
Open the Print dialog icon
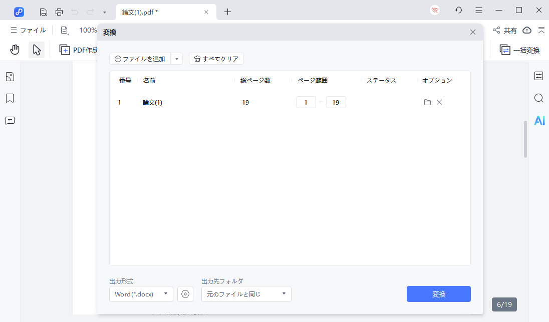coord(59,11)
